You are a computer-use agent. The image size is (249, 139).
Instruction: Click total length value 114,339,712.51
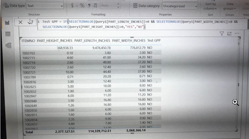[100, 131]
